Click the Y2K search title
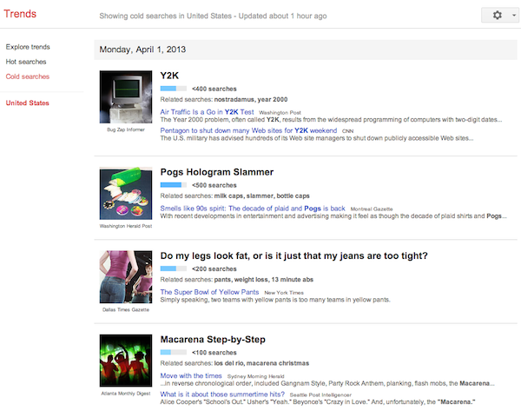521x411 pixels. [169, 76]
